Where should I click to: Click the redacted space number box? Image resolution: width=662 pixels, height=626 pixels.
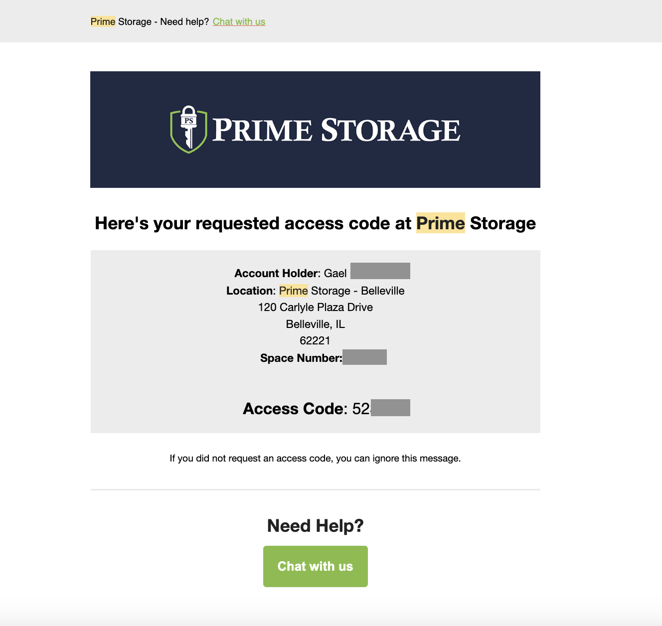click(x=364, y=357)
